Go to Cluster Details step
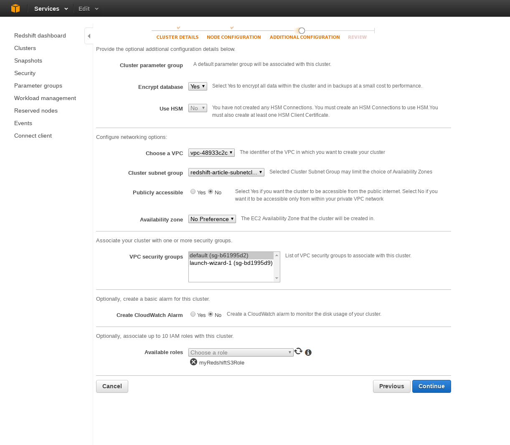The image size is (510, 445). 178,37
